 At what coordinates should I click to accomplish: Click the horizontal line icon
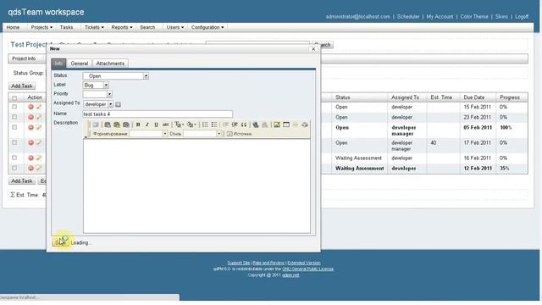point(296,125)
